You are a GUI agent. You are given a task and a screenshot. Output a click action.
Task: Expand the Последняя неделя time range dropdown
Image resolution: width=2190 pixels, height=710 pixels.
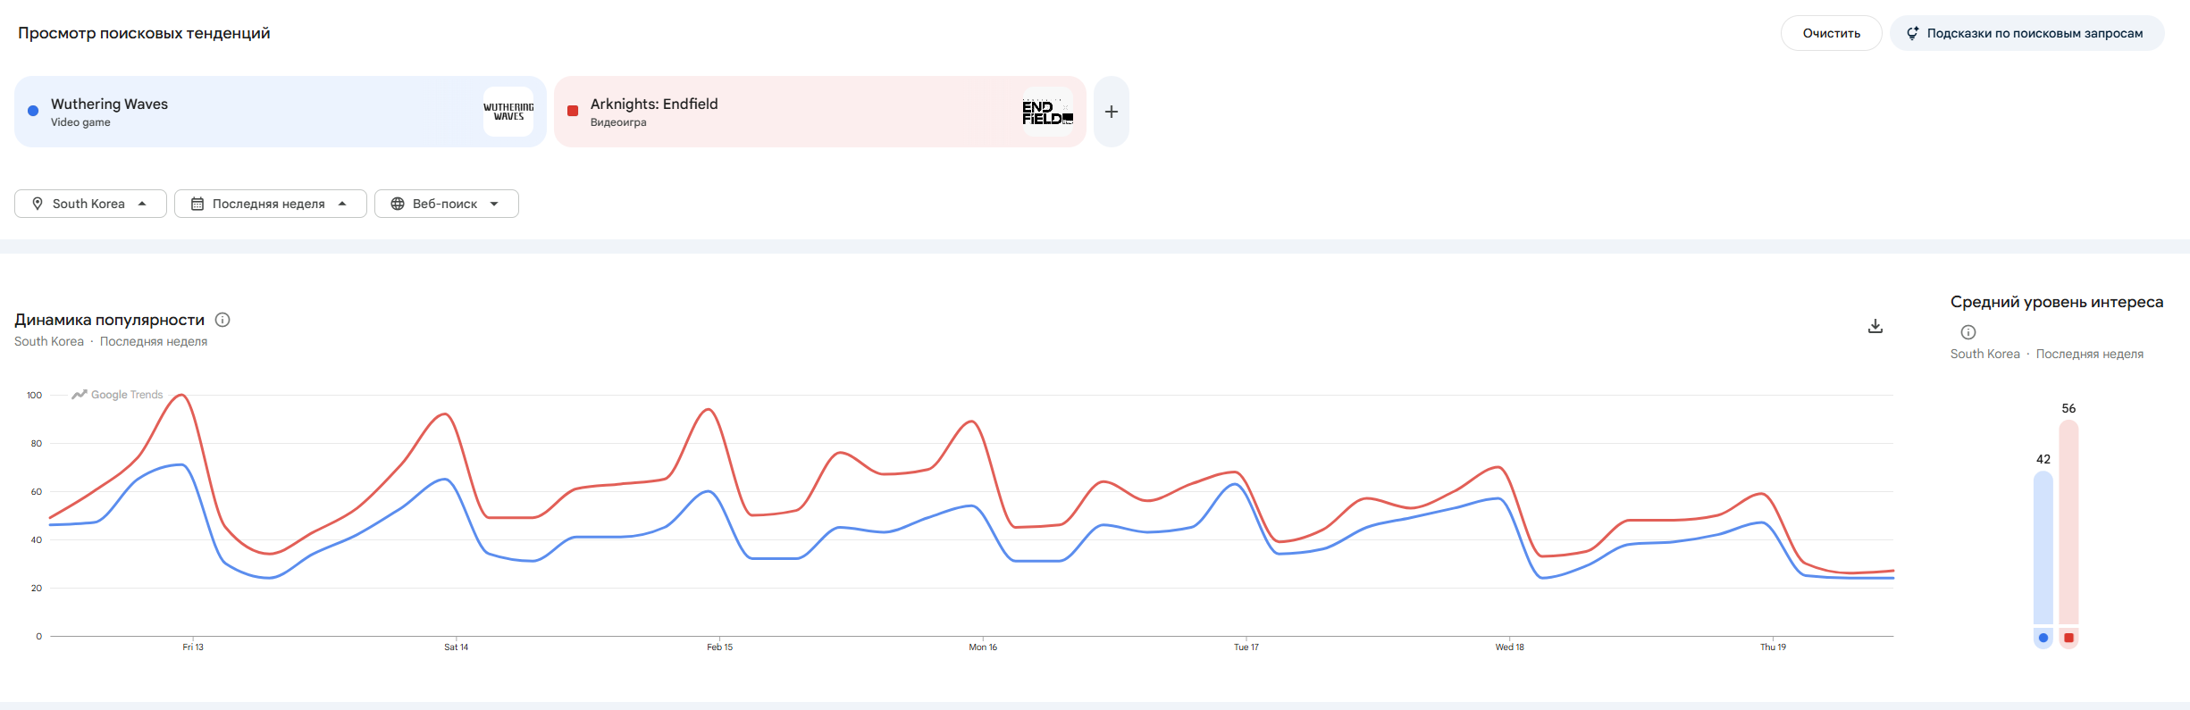coord(270,204)
